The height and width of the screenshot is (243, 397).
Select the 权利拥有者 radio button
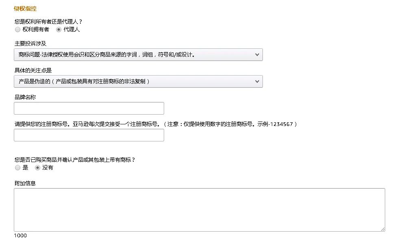(x=17, y=30)
